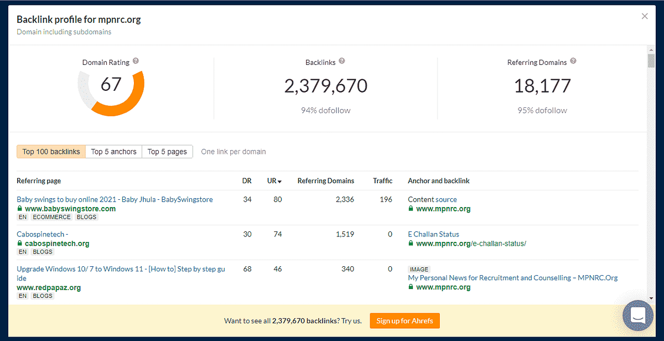The width and height of the screenshot is (664, 341).
Task: Click the Traffic column header
Action: click(x=383, y=181)
